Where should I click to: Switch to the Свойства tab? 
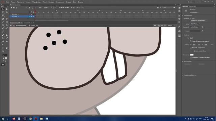[185, 6]
